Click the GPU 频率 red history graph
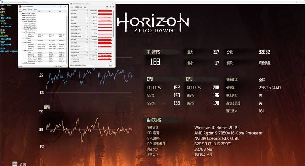 coord(105,11)
